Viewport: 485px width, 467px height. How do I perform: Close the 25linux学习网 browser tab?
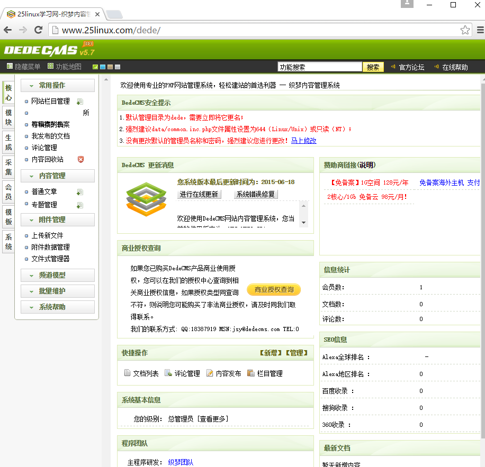click(x=97, y=14)
